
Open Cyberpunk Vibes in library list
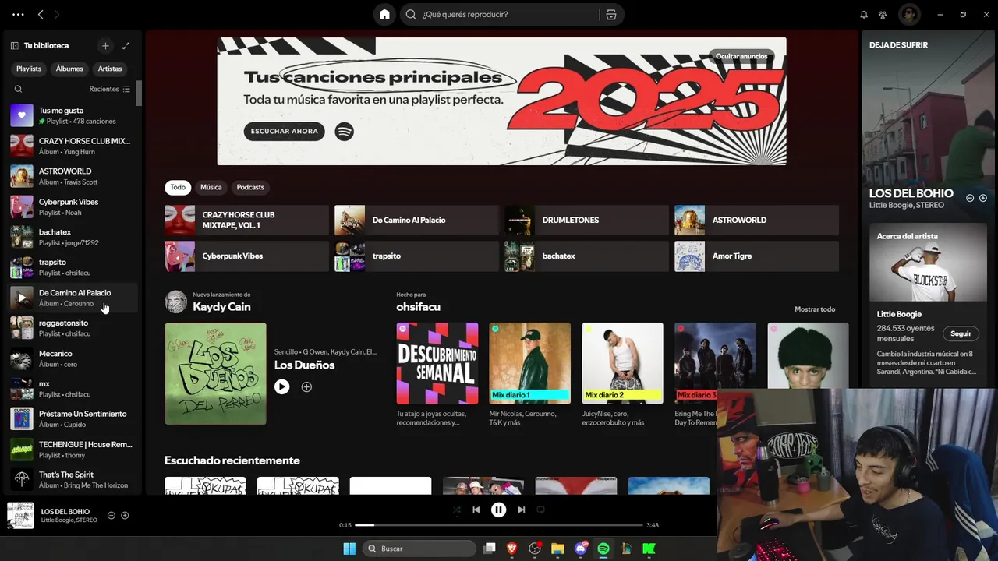(70, 206)
